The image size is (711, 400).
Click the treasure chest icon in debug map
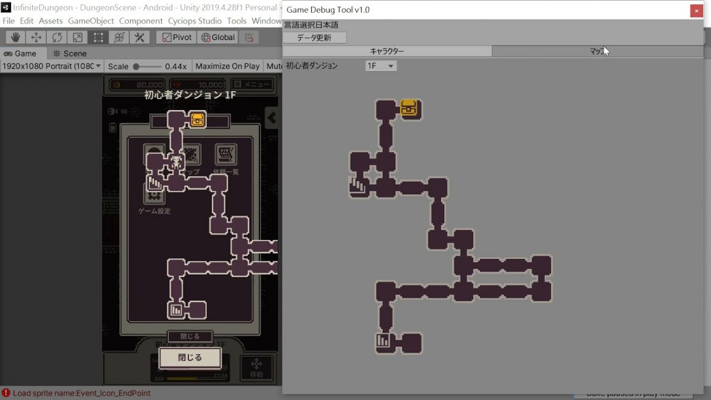coord(409,109)
